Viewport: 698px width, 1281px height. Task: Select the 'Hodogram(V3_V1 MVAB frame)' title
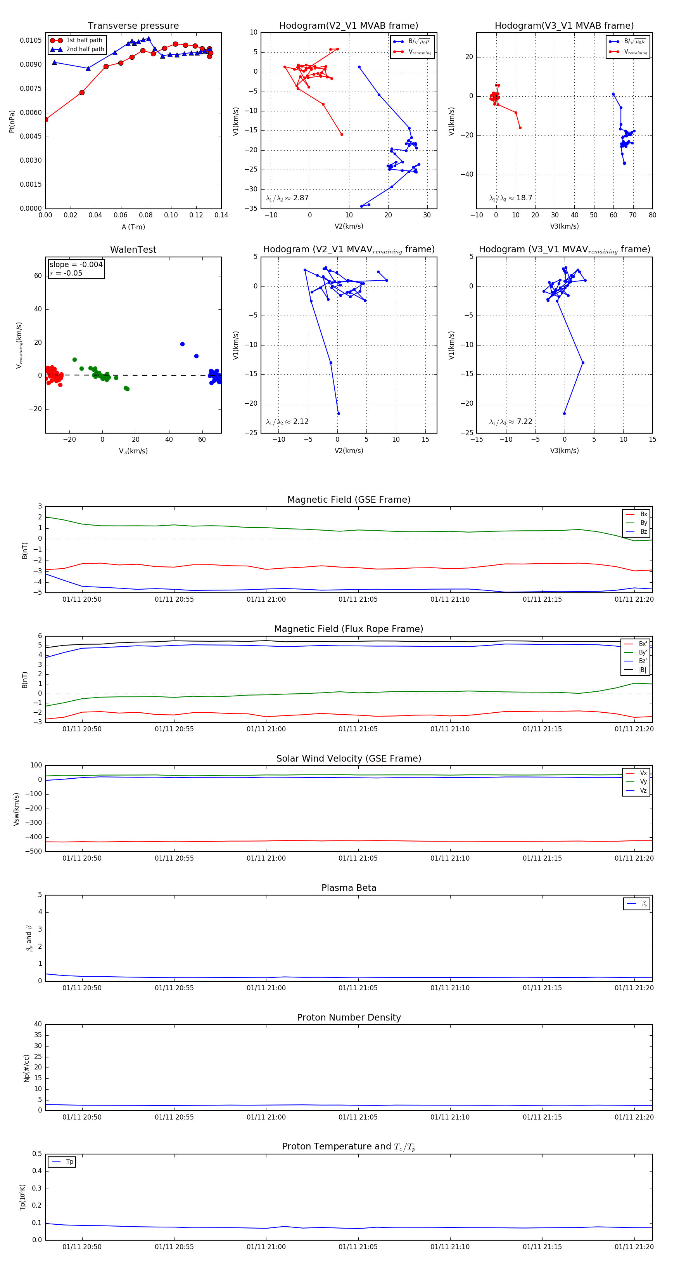(x=564, y=26)
